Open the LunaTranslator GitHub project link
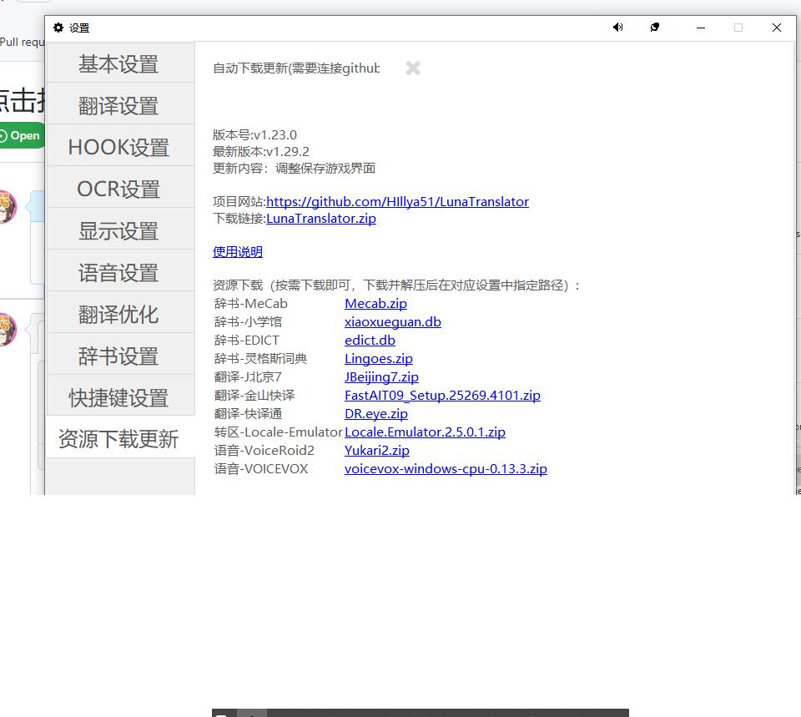Viewport: 801px width, 717px height. (x=398, y=201)
